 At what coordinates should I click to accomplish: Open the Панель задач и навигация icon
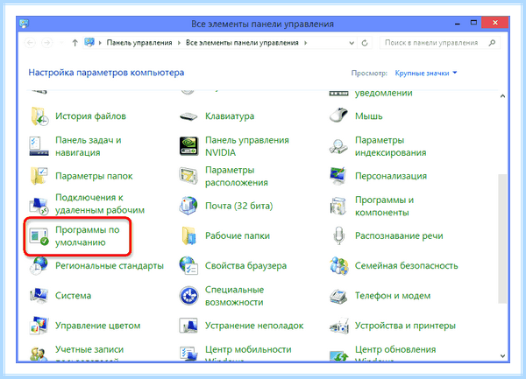click(39, 146)
